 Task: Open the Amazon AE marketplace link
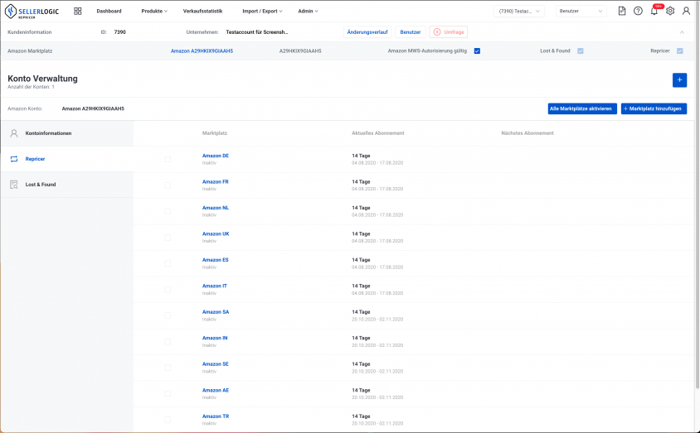[x=216, y=390]
